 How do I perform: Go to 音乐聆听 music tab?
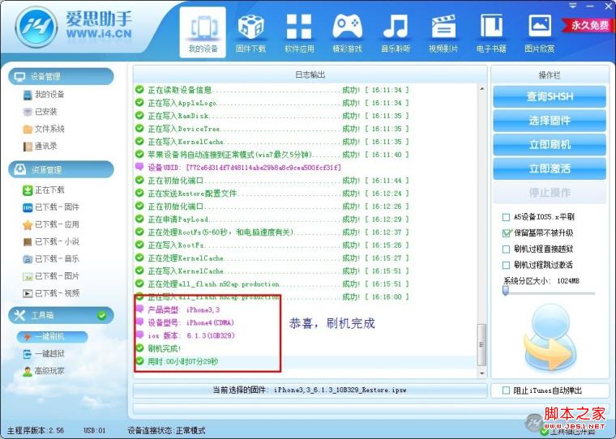(x=396, y=33)
